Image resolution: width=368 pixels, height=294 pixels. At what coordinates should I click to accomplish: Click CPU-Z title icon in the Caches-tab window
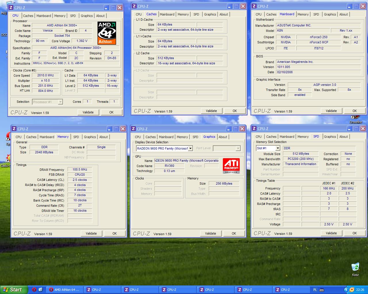point(134,6)
